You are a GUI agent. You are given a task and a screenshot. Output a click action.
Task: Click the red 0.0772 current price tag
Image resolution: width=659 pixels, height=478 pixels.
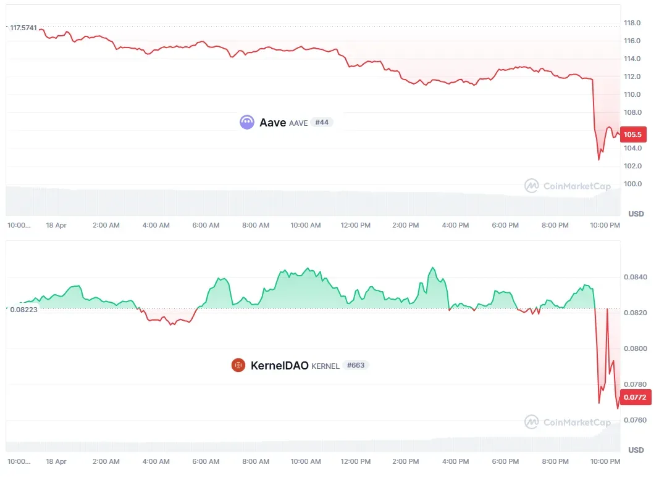click(x=635, y=397)
